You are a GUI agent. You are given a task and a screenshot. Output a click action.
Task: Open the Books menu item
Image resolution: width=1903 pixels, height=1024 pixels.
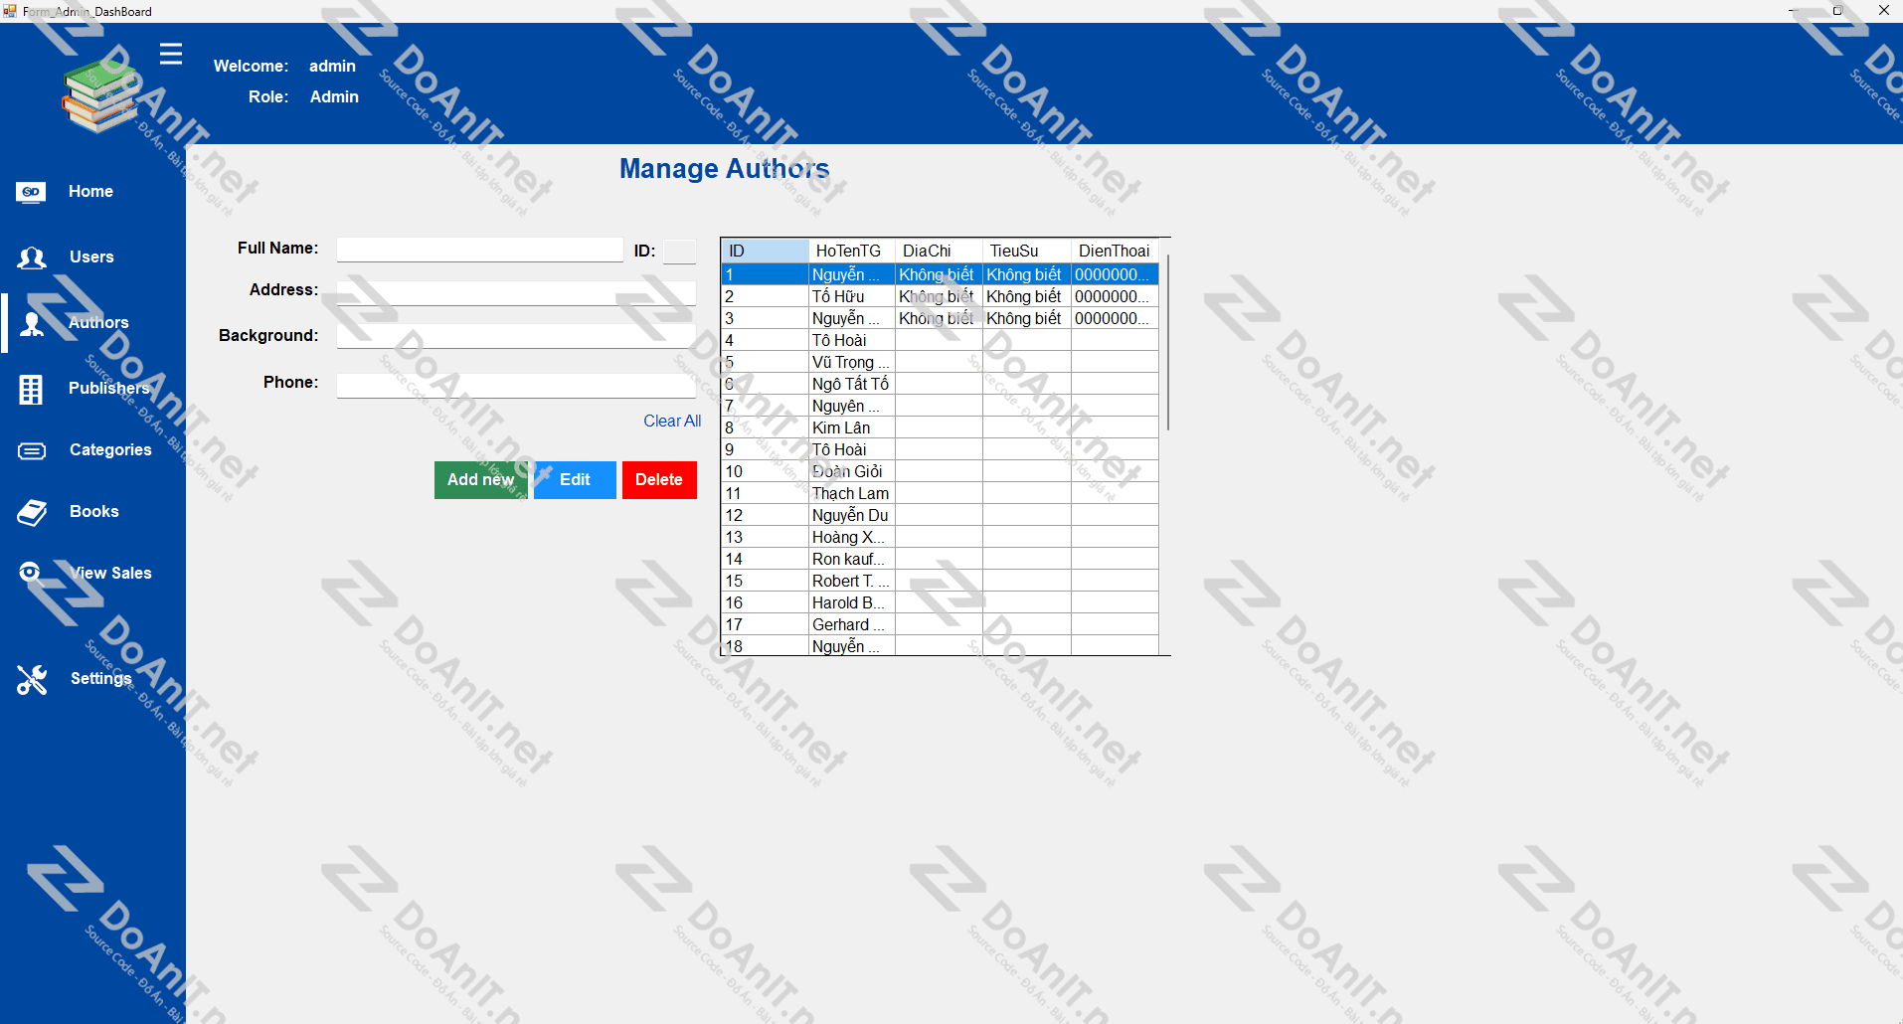pos(92,512)
